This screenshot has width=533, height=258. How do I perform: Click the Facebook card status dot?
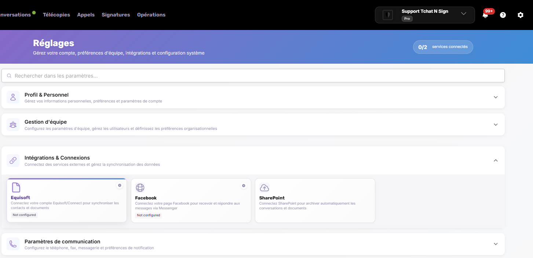click(x=244, y=186)
